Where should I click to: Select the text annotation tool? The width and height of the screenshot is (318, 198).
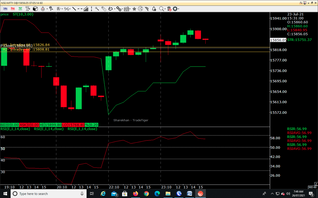[x=28, y=9]
